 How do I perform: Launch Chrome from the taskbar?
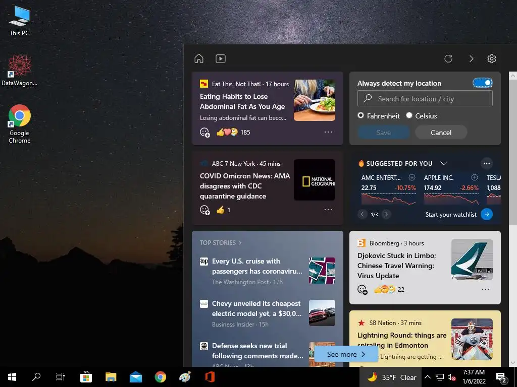pyautogui.click(x=160, y=377)
